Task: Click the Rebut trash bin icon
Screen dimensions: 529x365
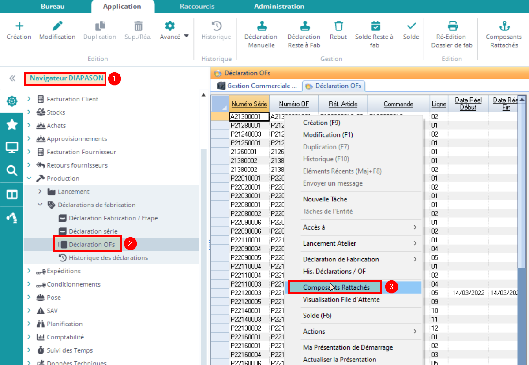Action: [x=338, y=26]
